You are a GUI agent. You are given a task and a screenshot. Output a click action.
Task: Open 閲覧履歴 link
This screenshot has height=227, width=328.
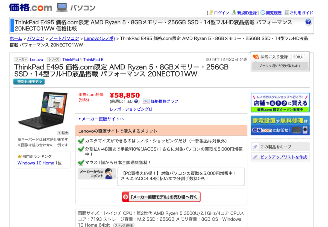tap(274, 13)
